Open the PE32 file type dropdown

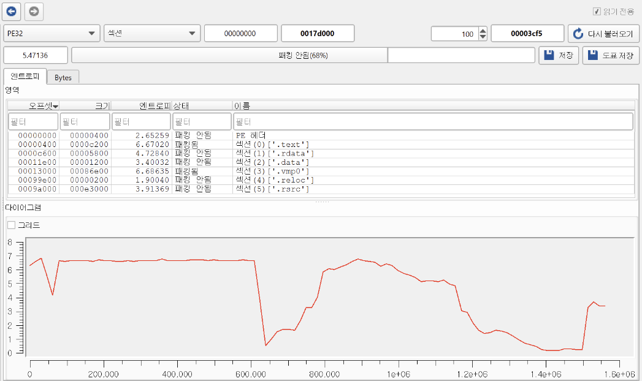(52, 34)
